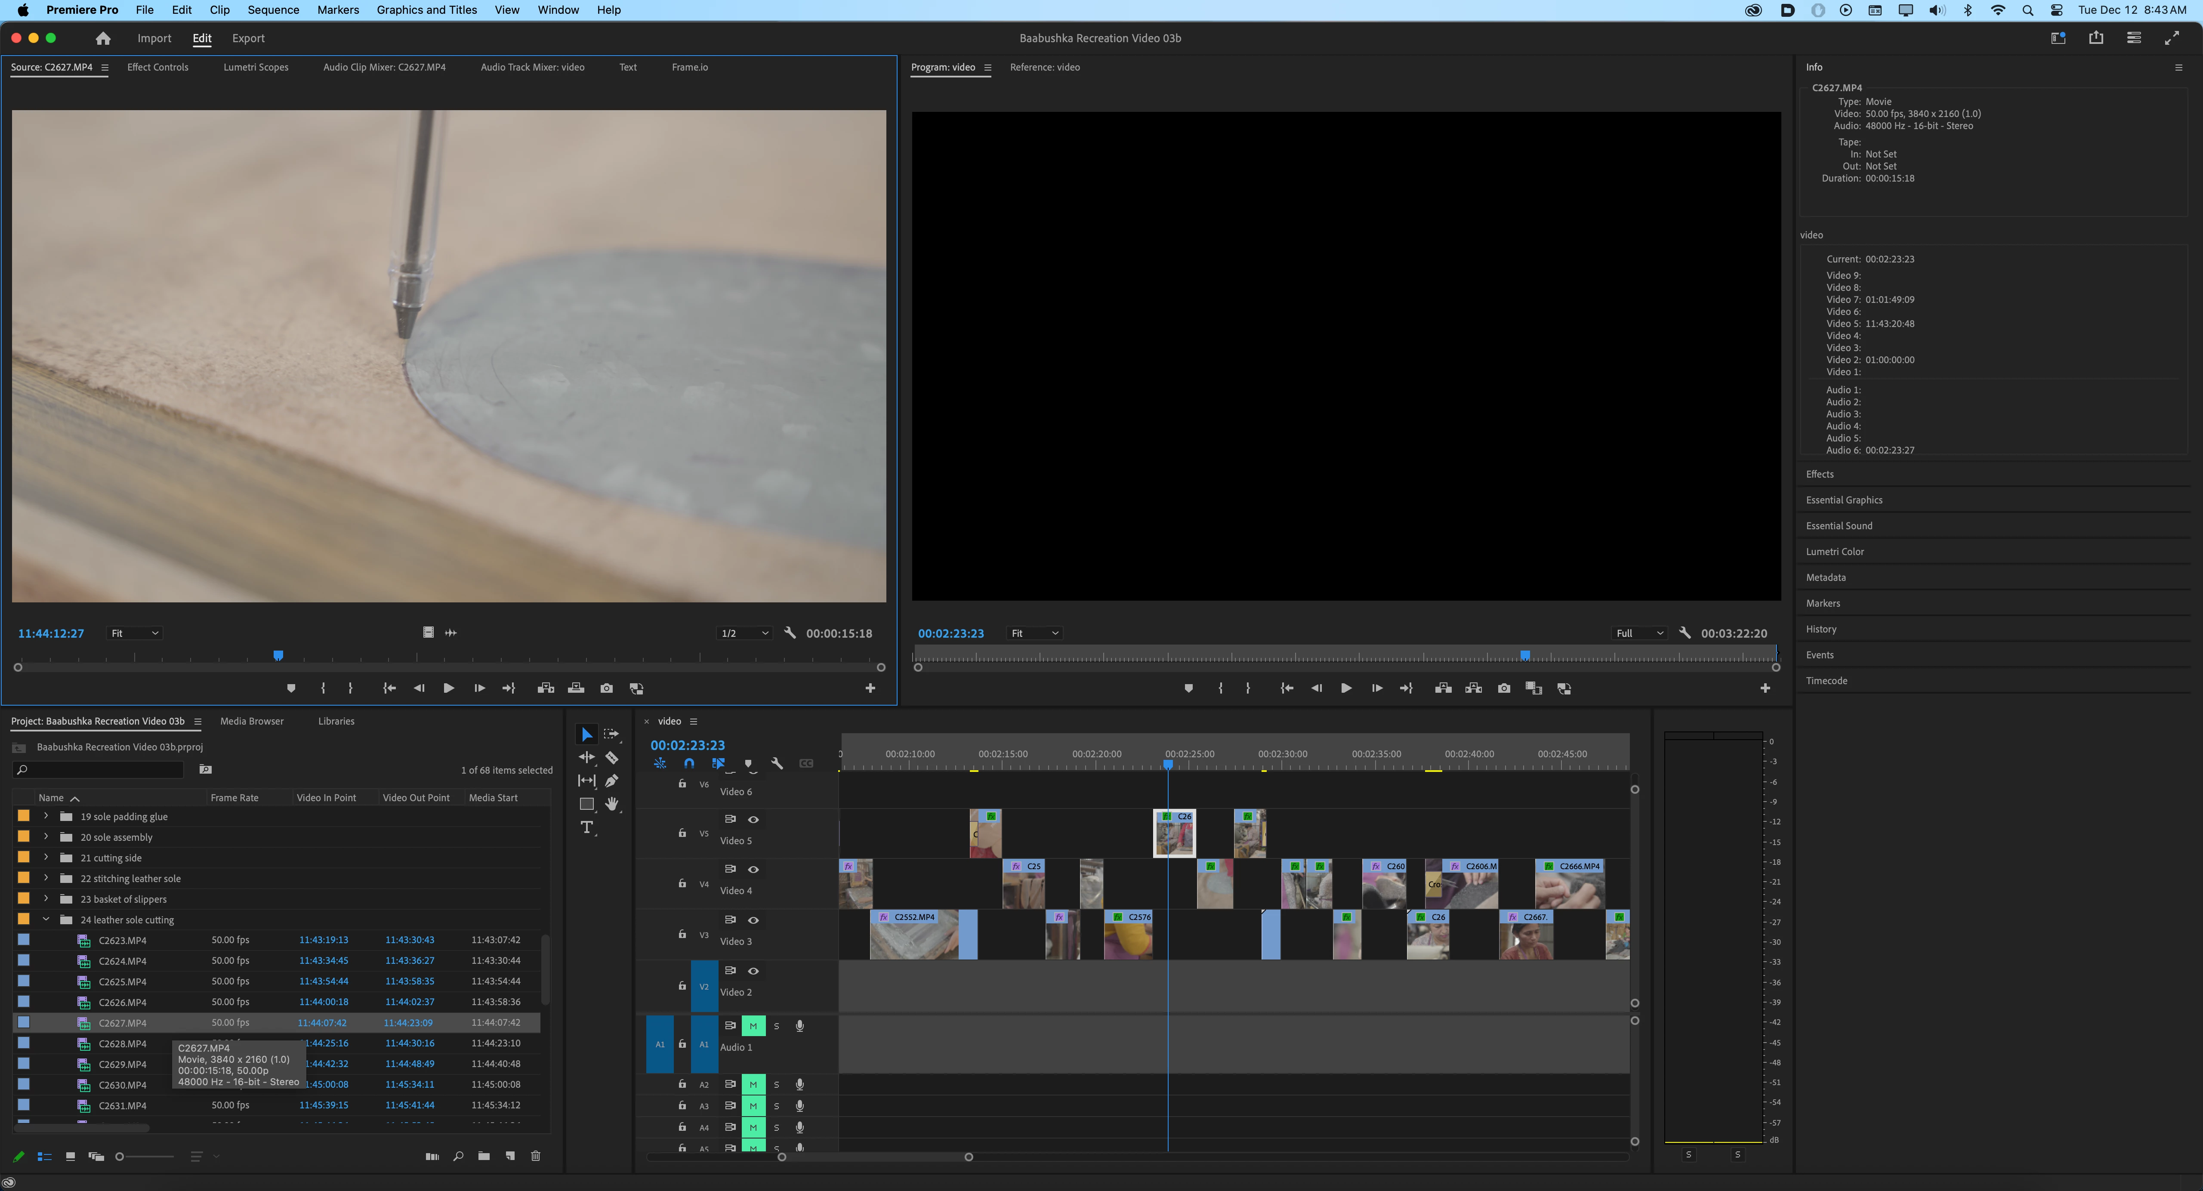Open the Sequence menu
The height and width of the screenshot is (1191, 2203).
(273, 10)
